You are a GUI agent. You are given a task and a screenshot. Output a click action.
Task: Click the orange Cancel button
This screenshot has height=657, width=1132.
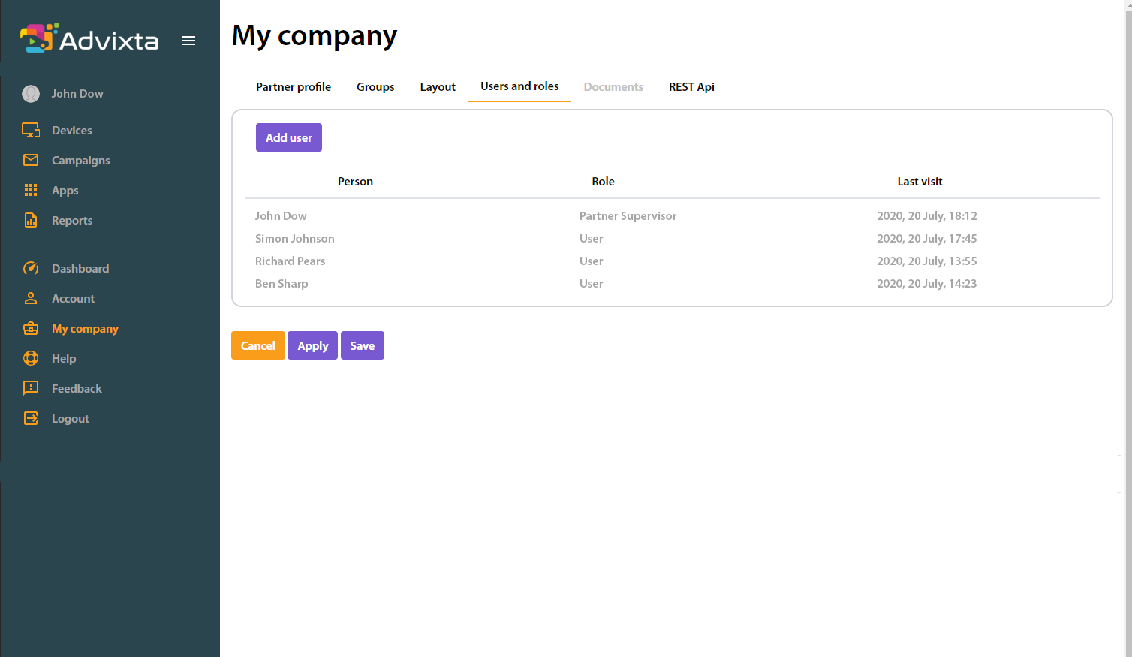(258, 345)
